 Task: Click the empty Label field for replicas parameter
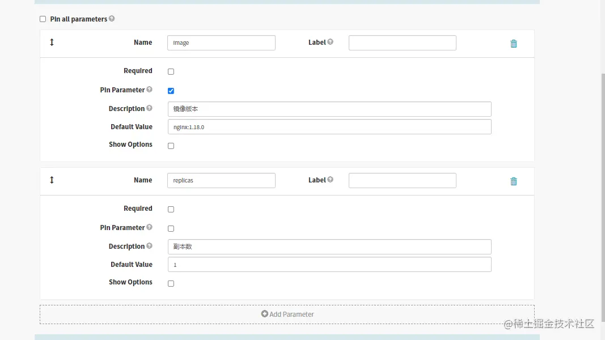tap(403, 180)
